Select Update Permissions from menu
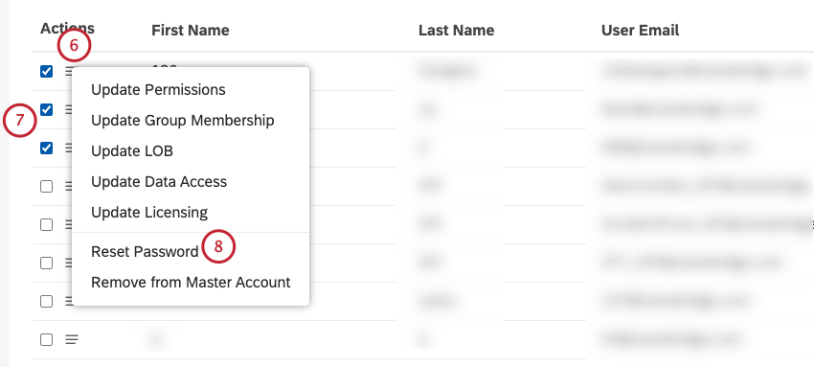The height and width of the screenshot is (367, 814). (158, 90)
